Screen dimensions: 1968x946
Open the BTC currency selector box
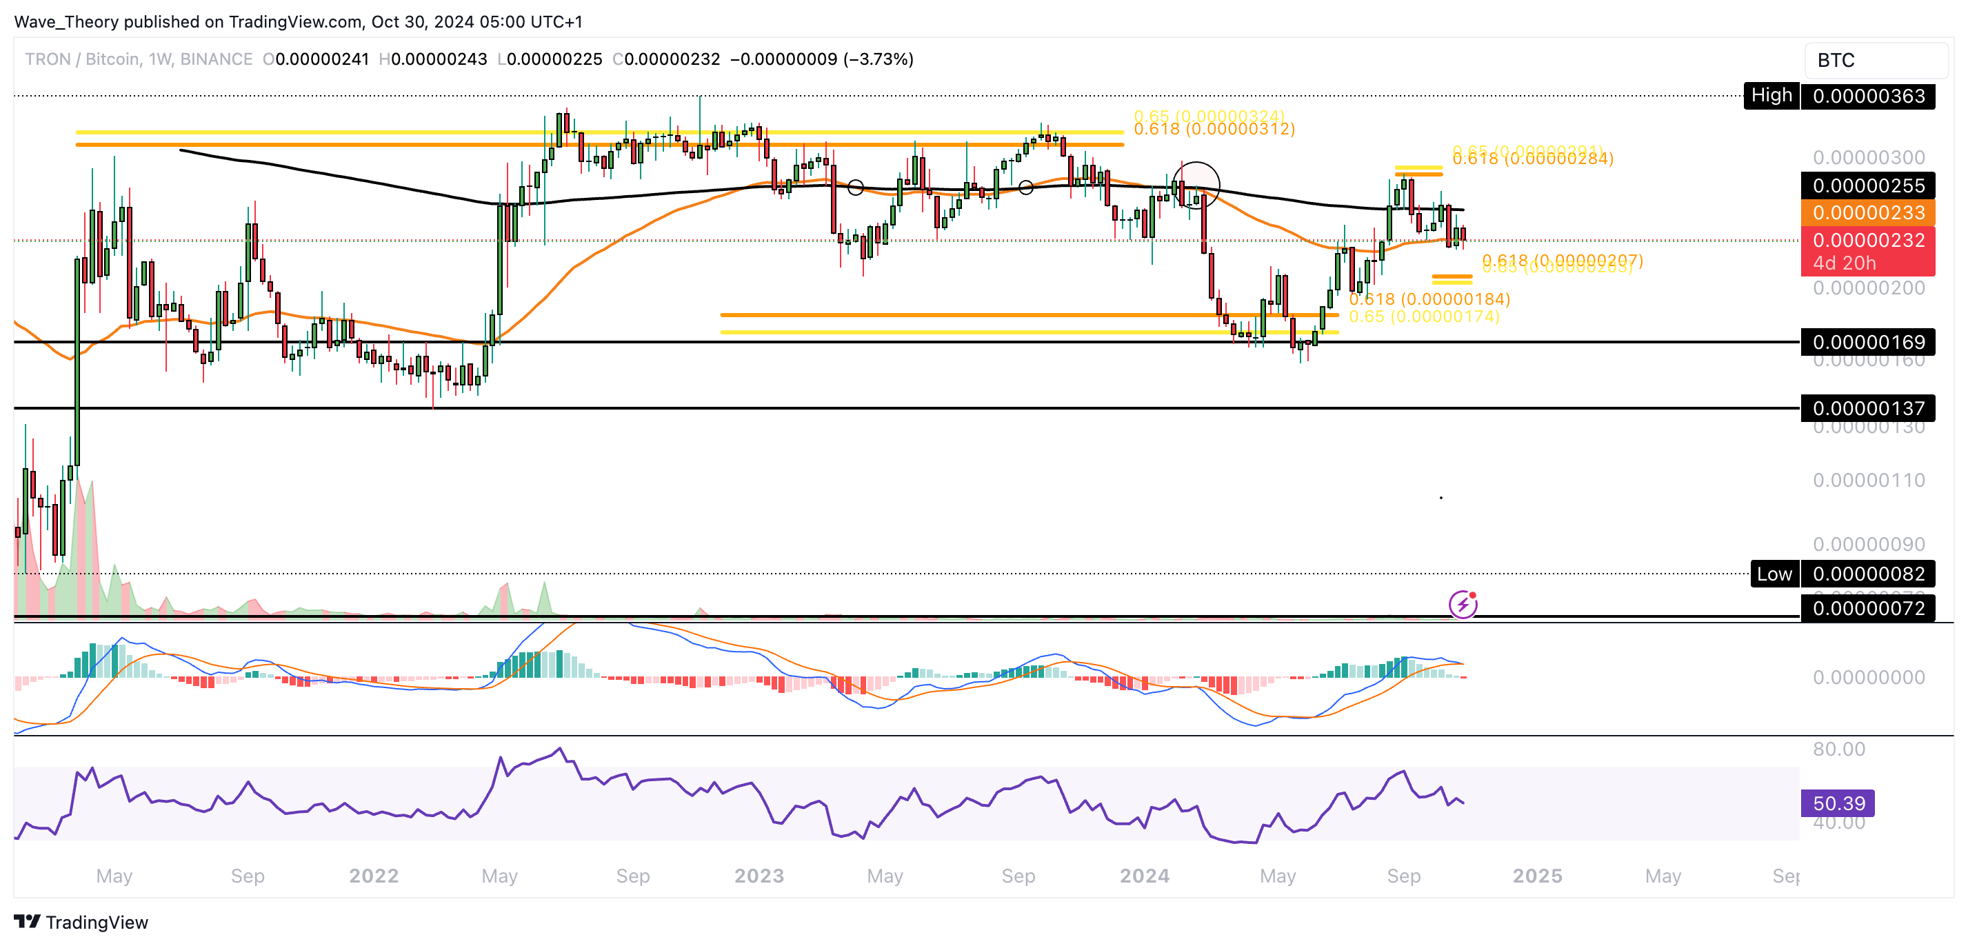point(1875,61)
